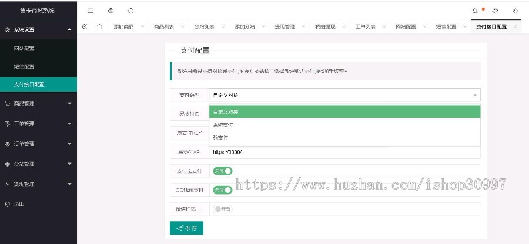Click the shield icon next to 退出
This screenshot has width=529, height=244.
click(8, 204)
